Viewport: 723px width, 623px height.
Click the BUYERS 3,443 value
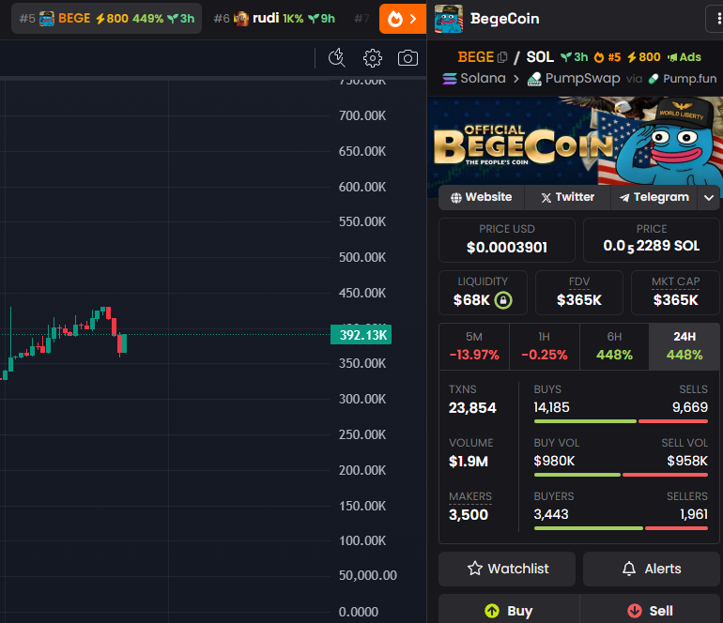tap(551, 514)
